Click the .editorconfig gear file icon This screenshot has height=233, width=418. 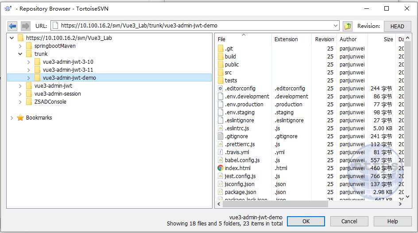(x=220, y=89)
